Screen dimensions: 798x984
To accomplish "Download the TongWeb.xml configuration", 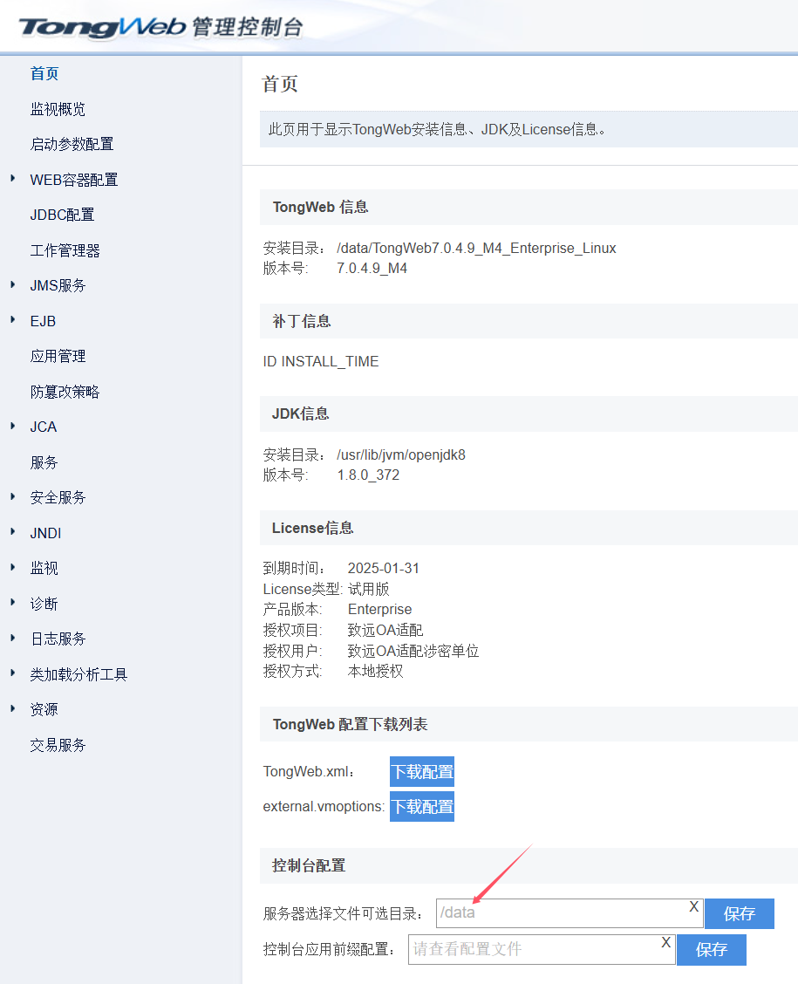I will pos(422,772).
